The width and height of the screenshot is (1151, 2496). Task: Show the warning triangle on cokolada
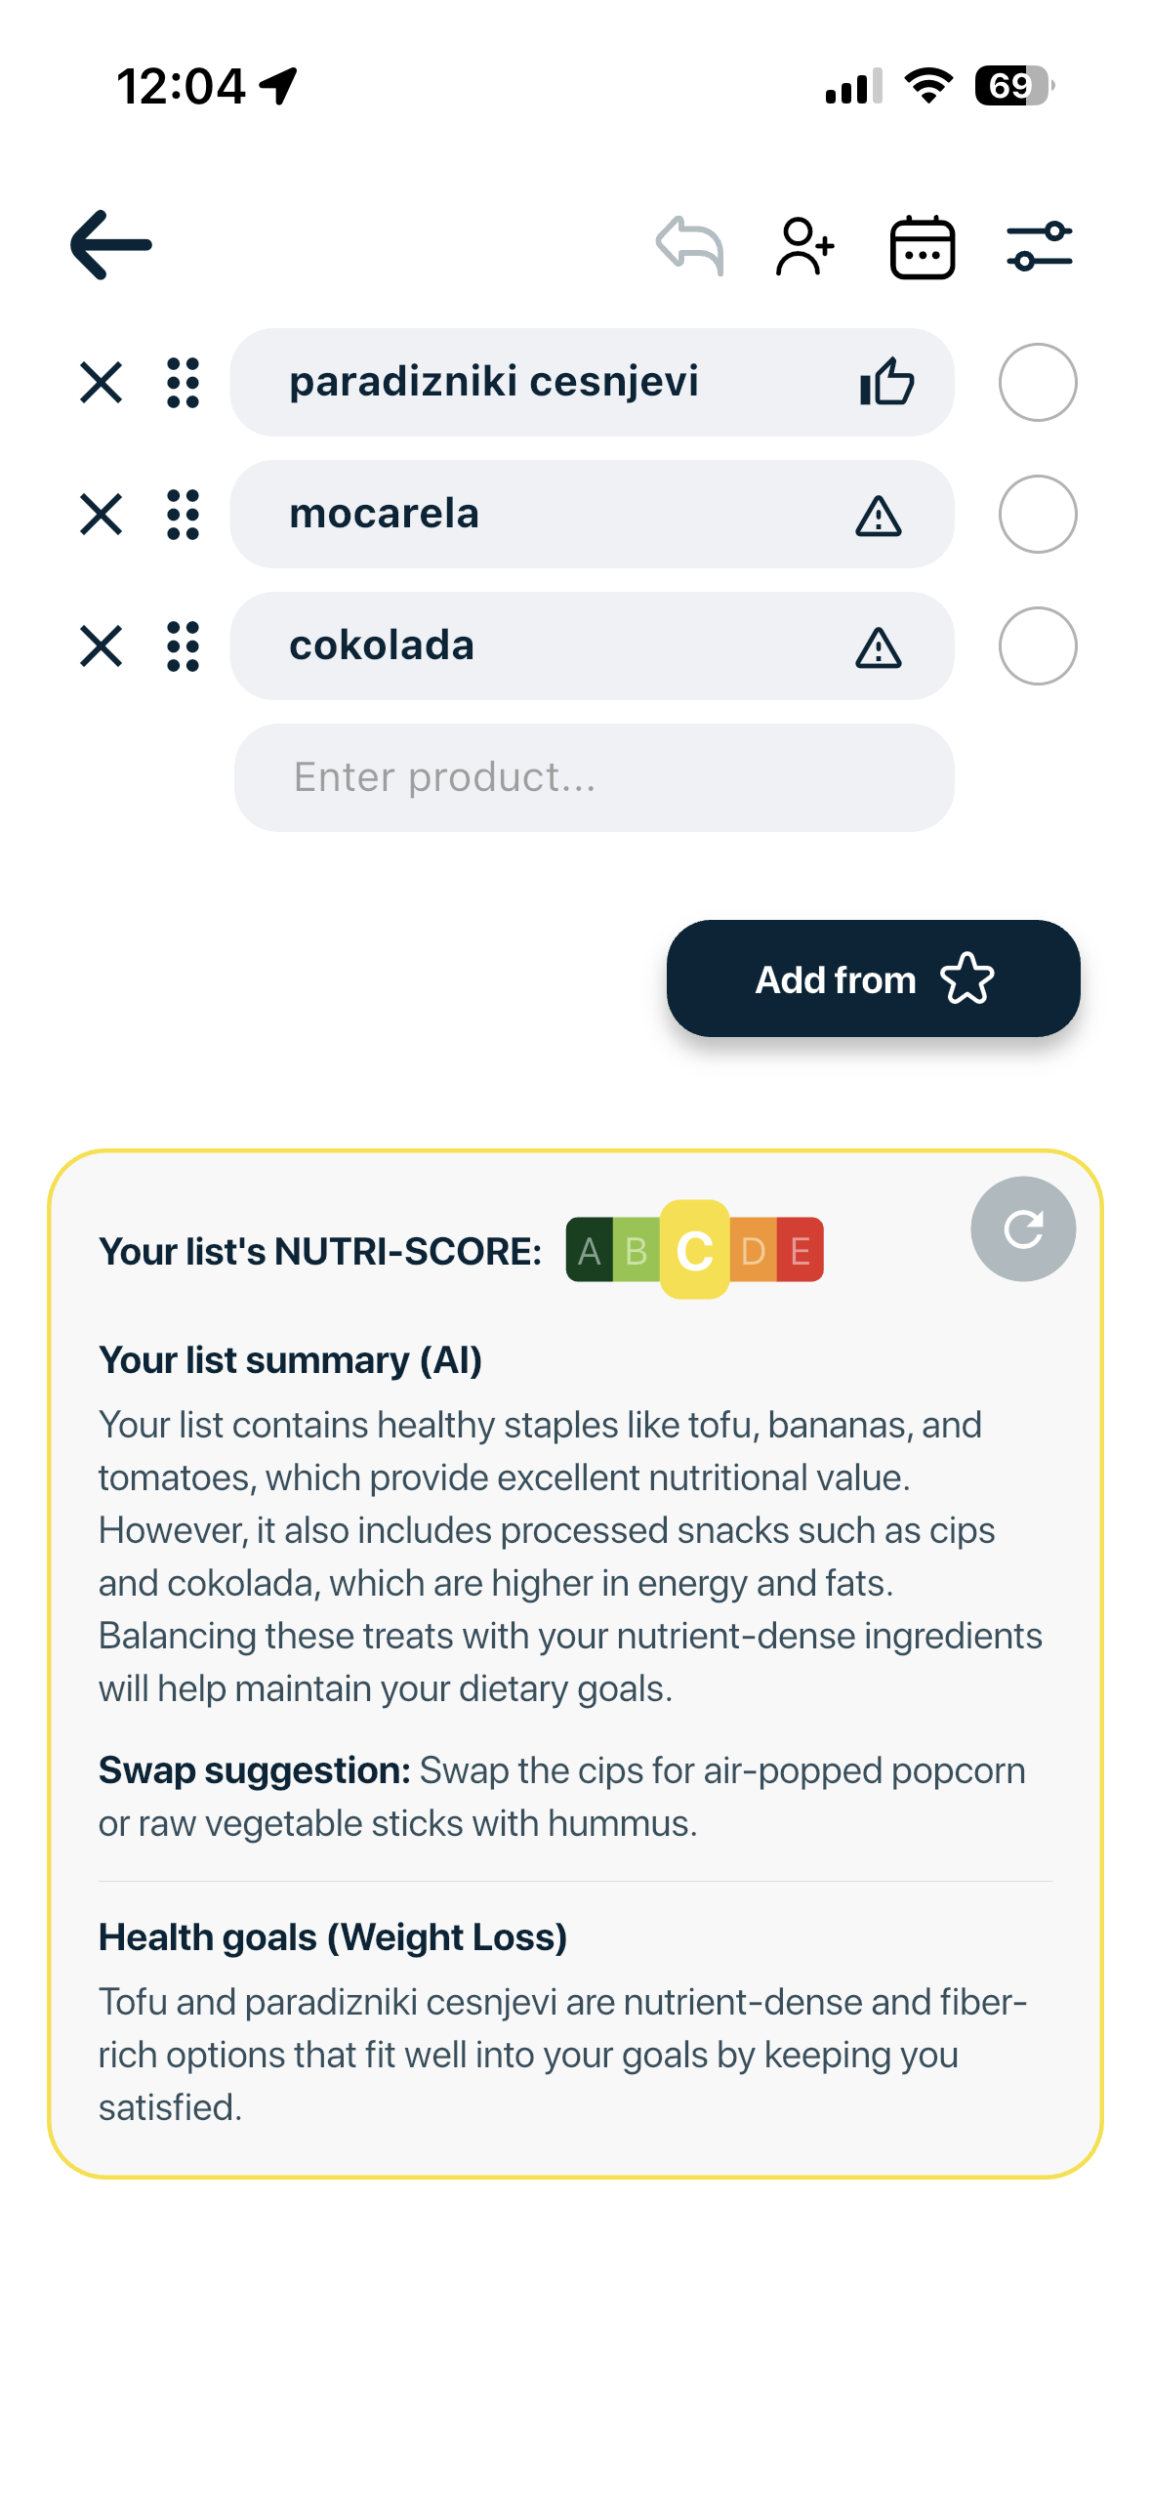879,646
